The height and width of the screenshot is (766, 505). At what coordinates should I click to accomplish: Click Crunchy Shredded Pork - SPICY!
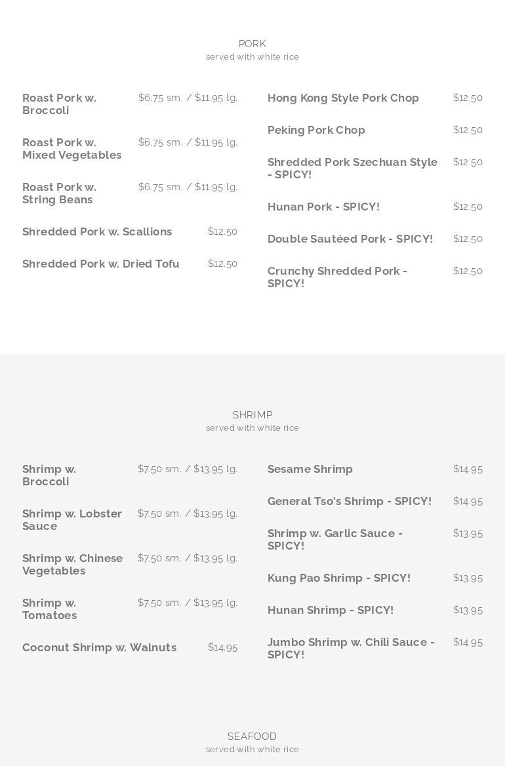tap(337, 277)
